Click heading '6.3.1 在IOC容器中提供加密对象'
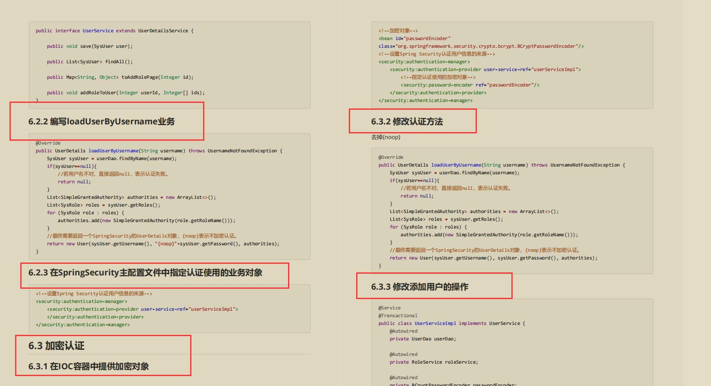The image size is (711, 386). (x=88, y=367)
